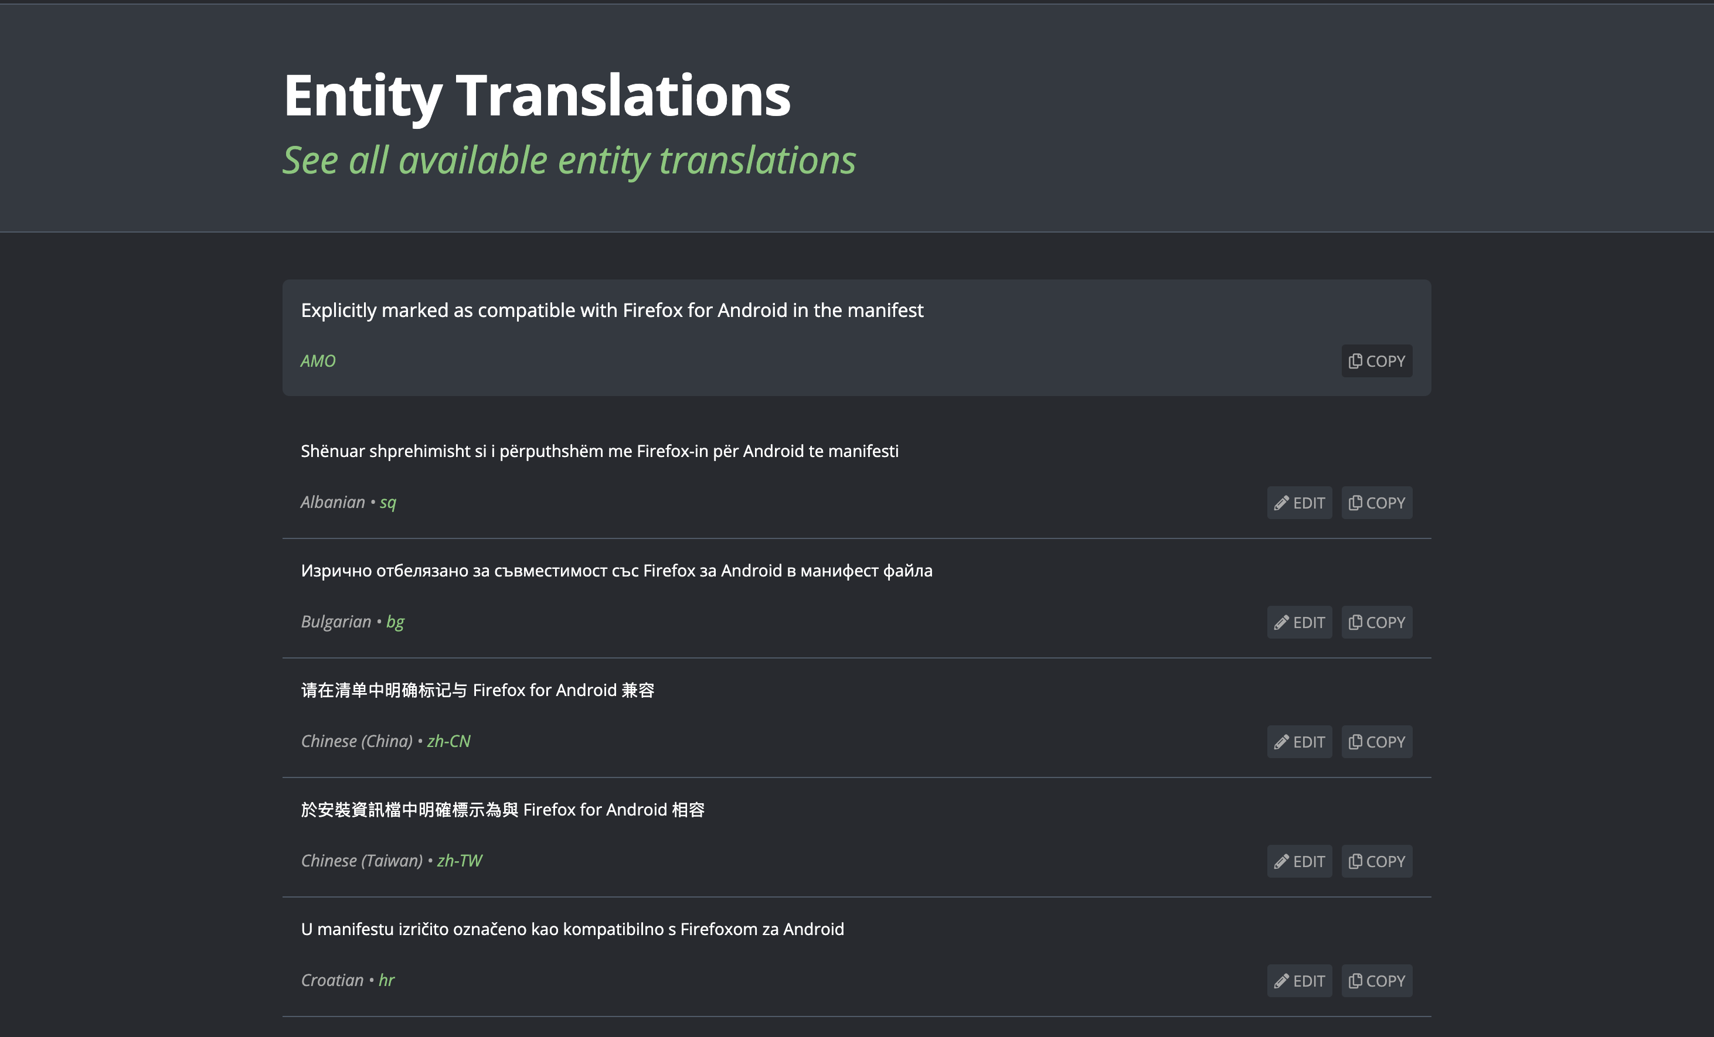Click the copy icon for Albanian
The height and width of the screenshot is (1037, 1714).
pyautogui.click(x=1355, y=503)
